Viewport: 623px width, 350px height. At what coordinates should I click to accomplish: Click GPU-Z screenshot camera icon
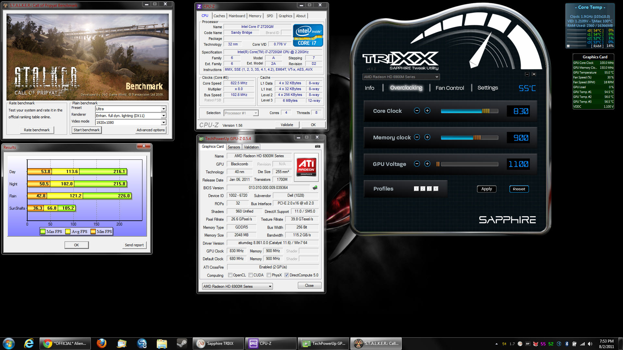pos(318,146)
